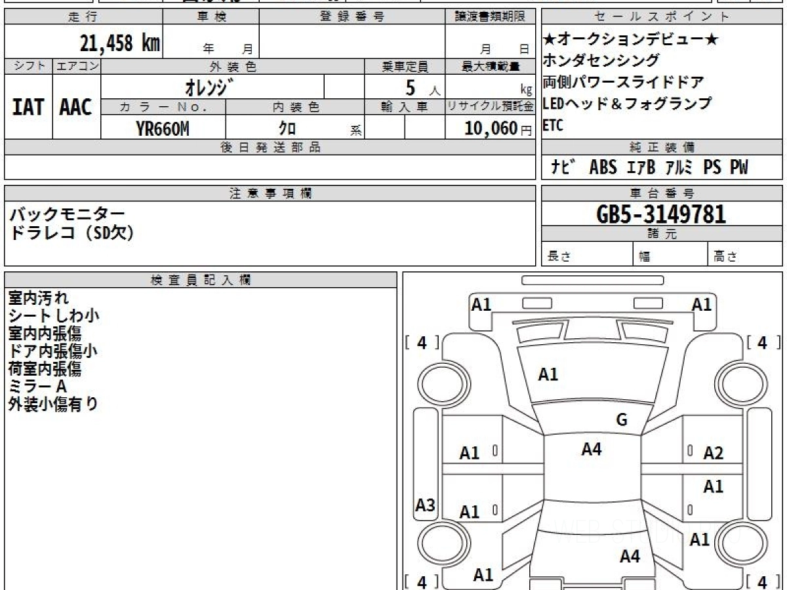Click the 注意事項欄 header

coord(270,193)
